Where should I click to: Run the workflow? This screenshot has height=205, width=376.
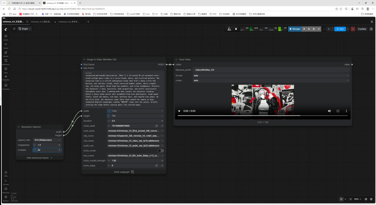(x=340, y=29)
